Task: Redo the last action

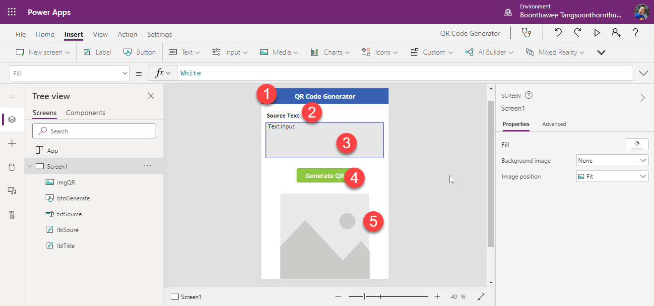Action: point(578,33)
